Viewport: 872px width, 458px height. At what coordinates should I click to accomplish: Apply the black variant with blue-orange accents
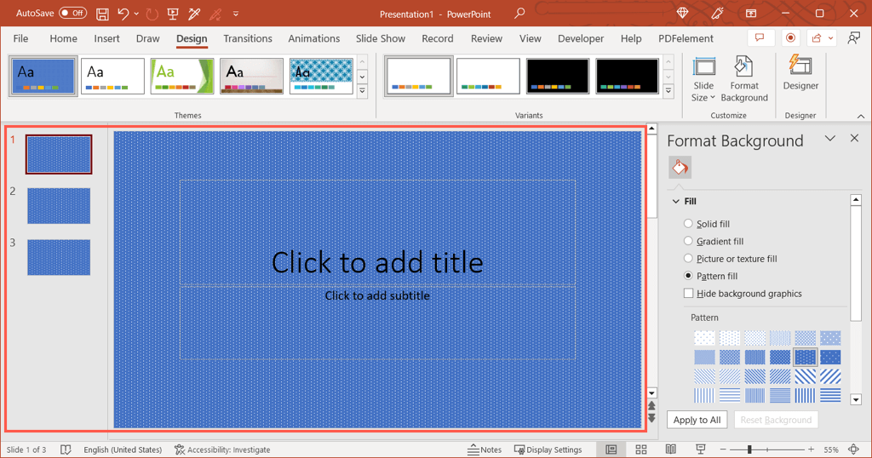557,76
